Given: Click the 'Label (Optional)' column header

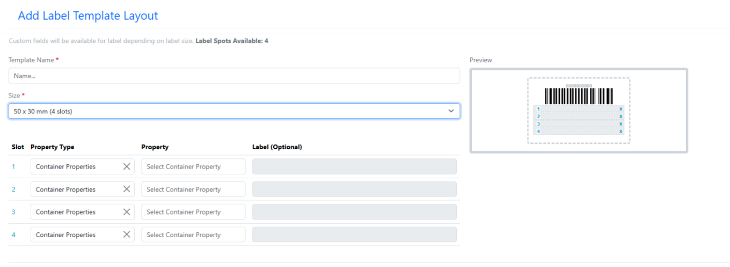Looking at the screenshot, I should click(277, 147).
